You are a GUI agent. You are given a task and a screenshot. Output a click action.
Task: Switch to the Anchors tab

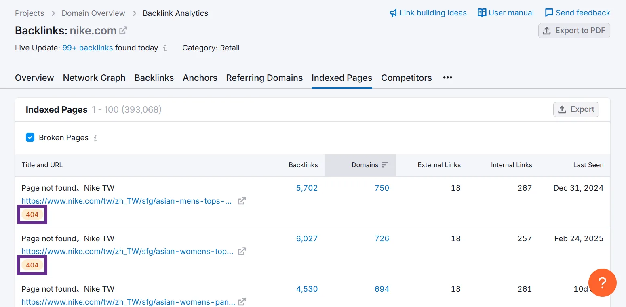pos(200,78)
